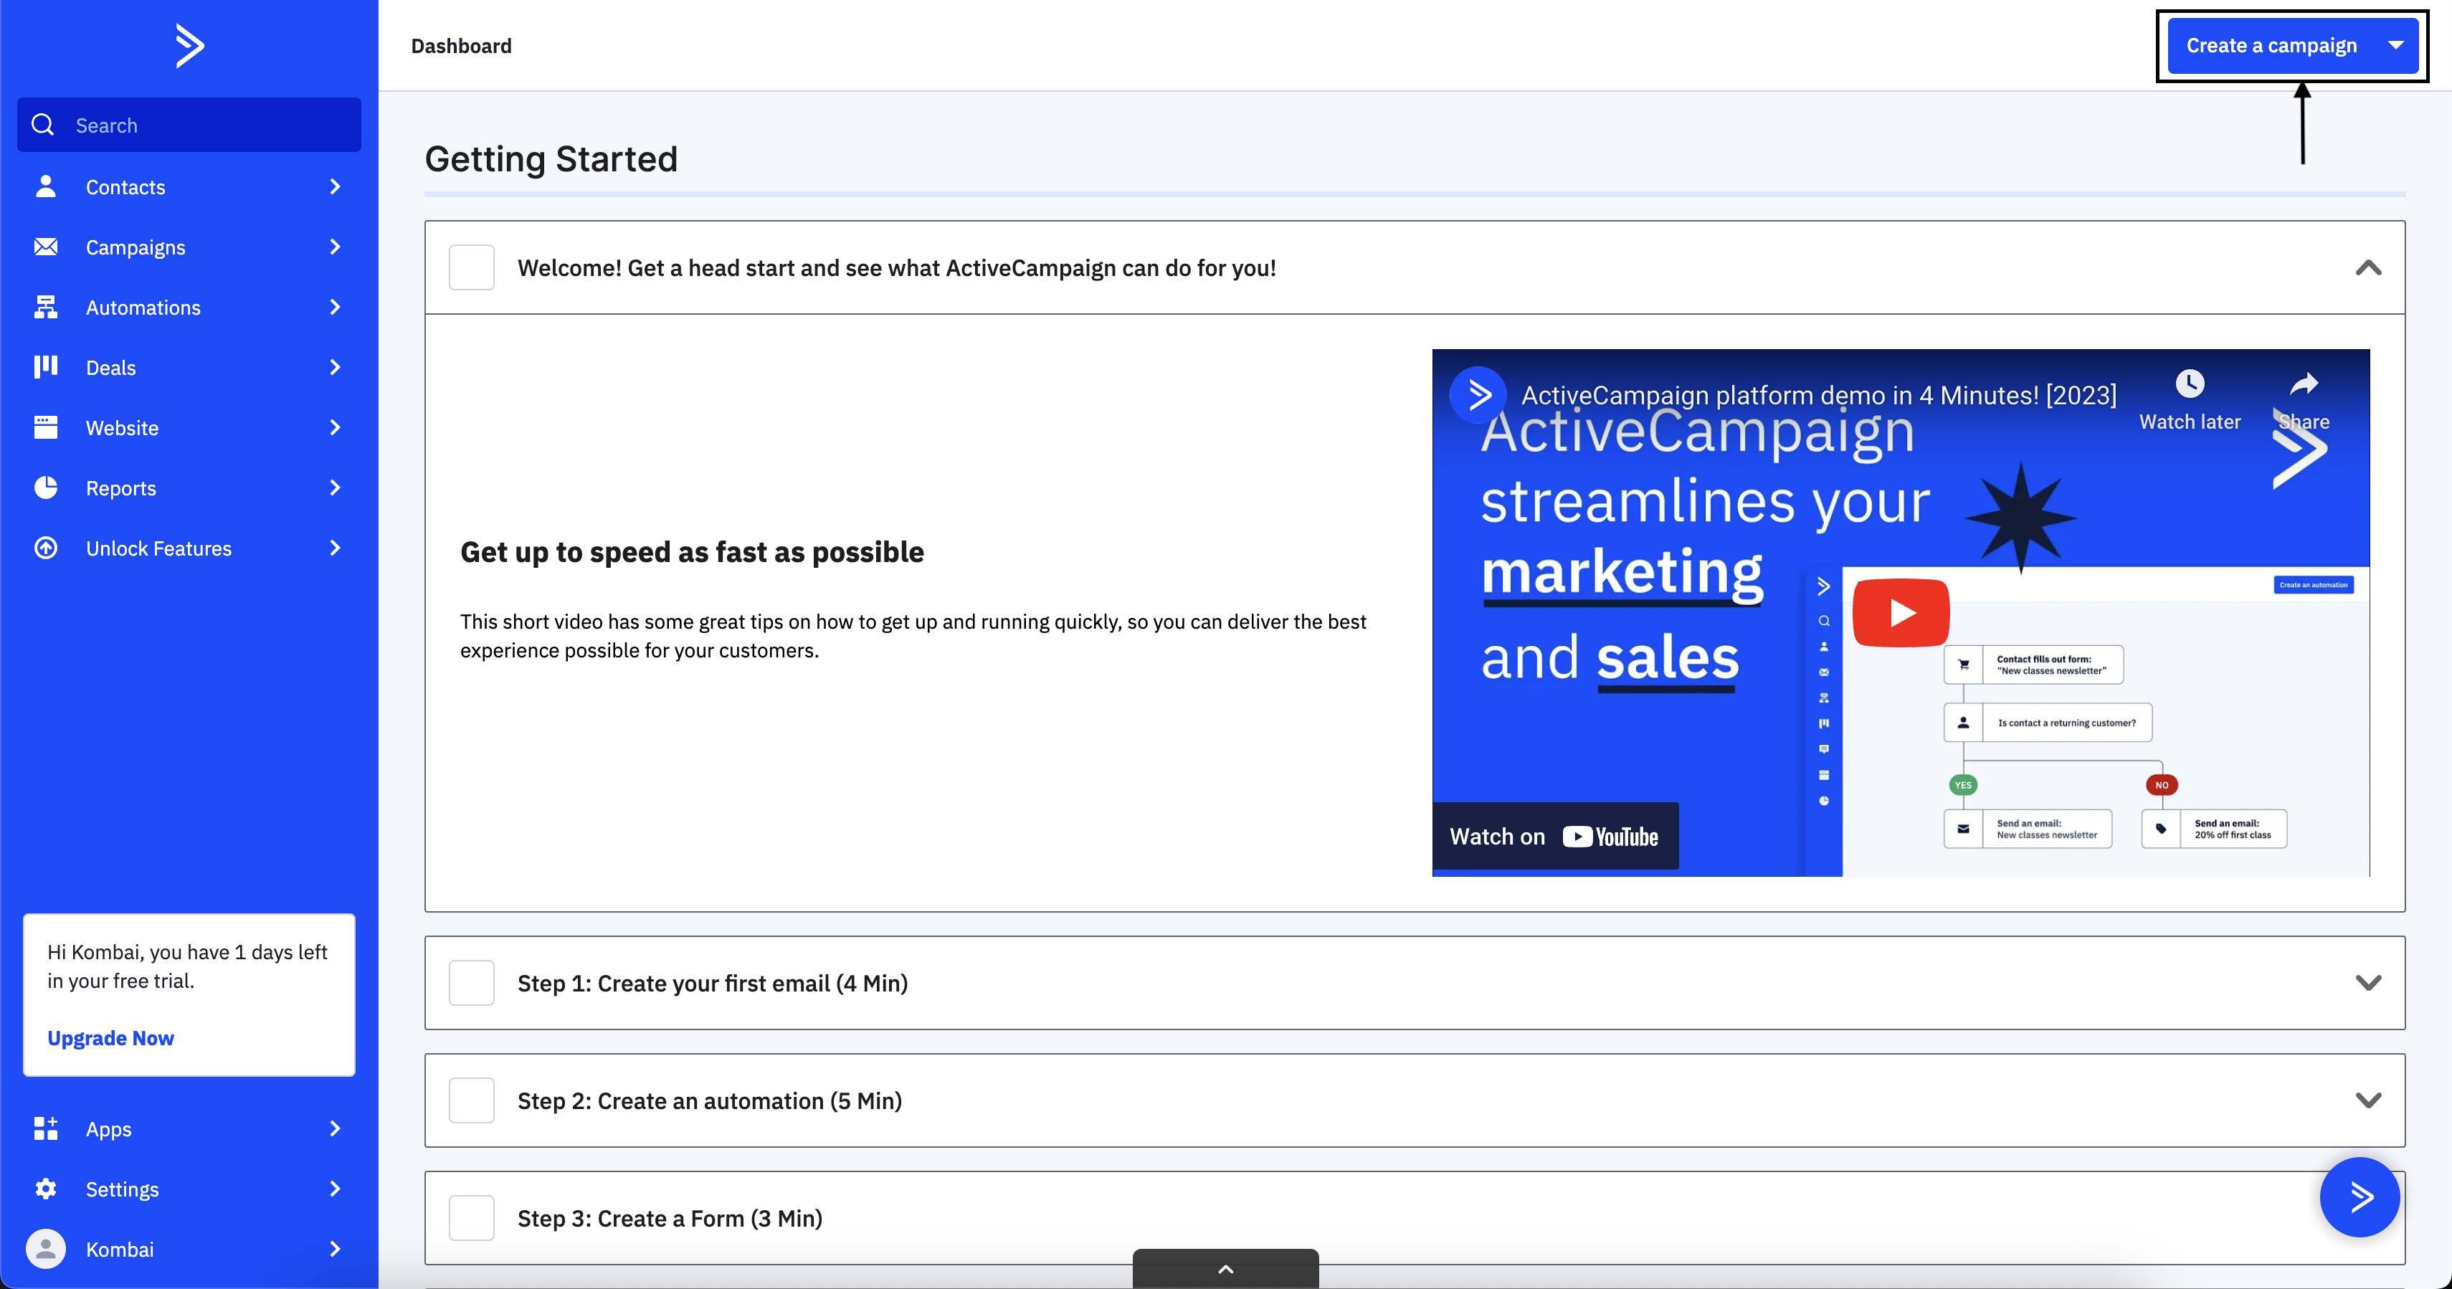Viewport: 2452px width, 1289px height.
Task: Open the Deals menu item
Action: (x=189, y=368)
